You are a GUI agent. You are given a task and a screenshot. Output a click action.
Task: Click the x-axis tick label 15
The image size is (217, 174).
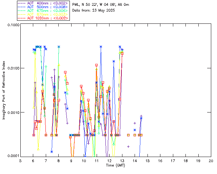(x=147, y=161)
